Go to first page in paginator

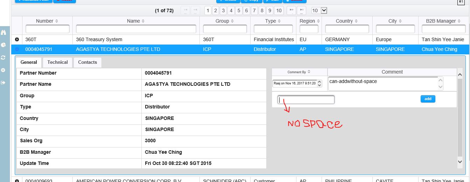185,10
